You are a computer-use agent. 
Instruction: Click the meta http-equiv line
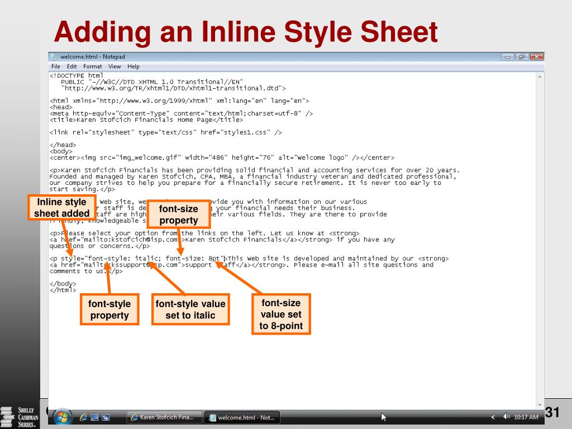click(x=182, y=113)
